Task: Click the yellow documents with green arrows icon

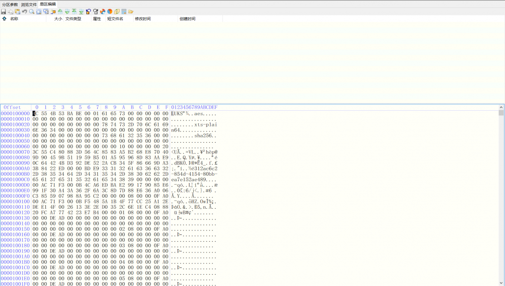Action: [117, 12]
